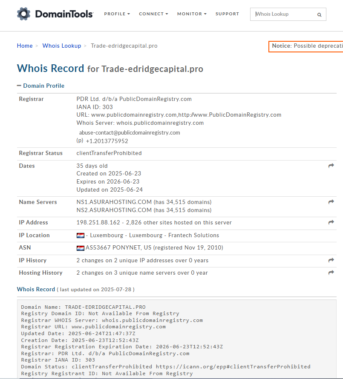This screenshot has height=379, width=343.
Task: Click the Registry Domain ID raw record line
Action: [x=100, y=313]
